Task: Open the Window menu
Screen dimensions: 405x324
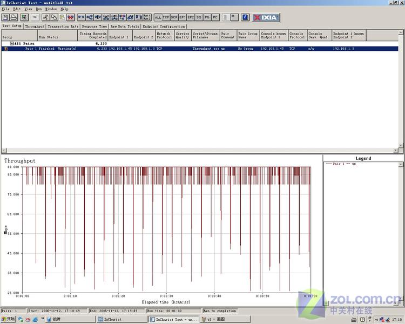Action: (x=51, y=9)
